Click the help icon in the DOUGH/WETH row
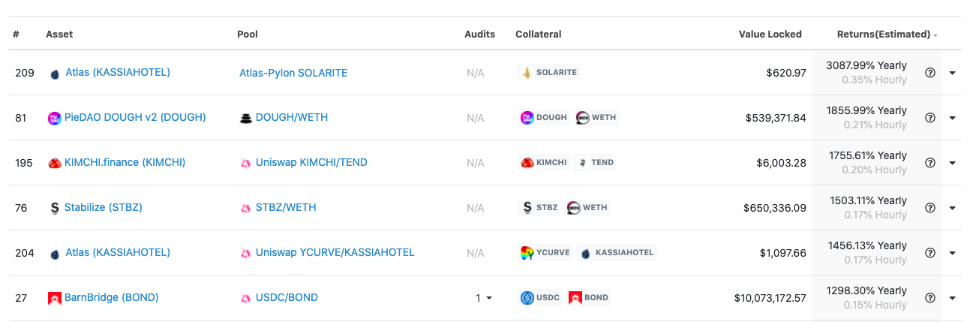Screen dimensions: 976x322 930,118
